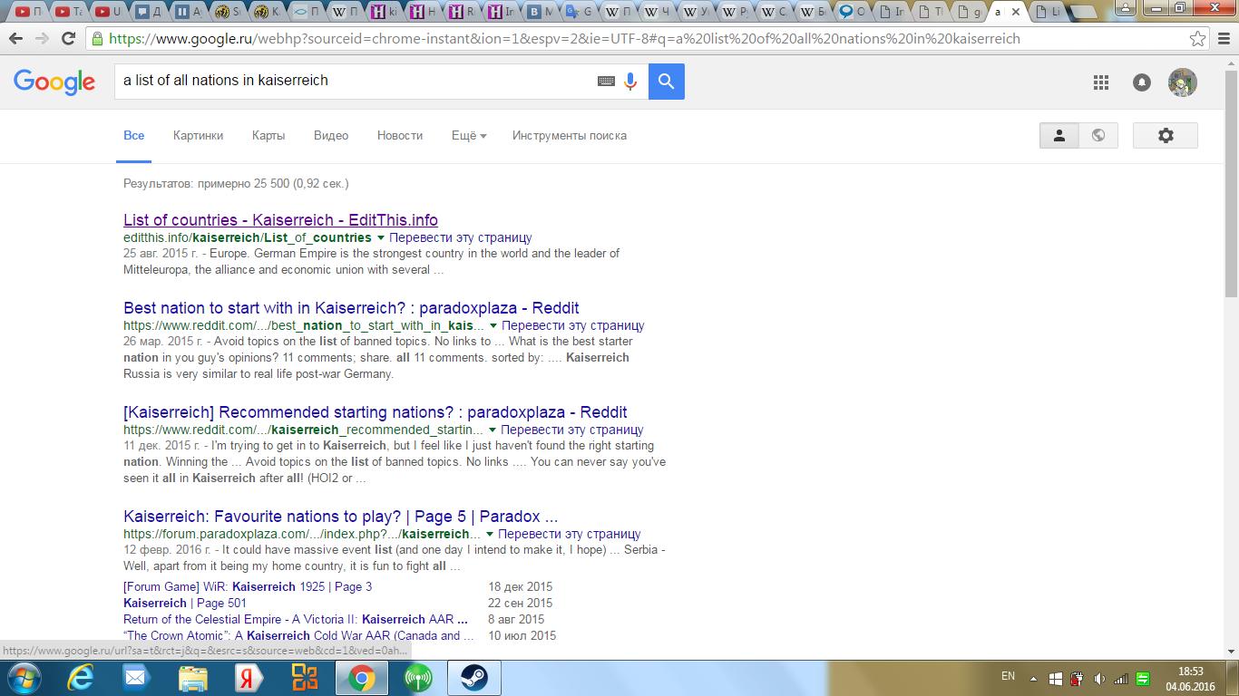Expand the Ещё more menu

click(468, 136)
